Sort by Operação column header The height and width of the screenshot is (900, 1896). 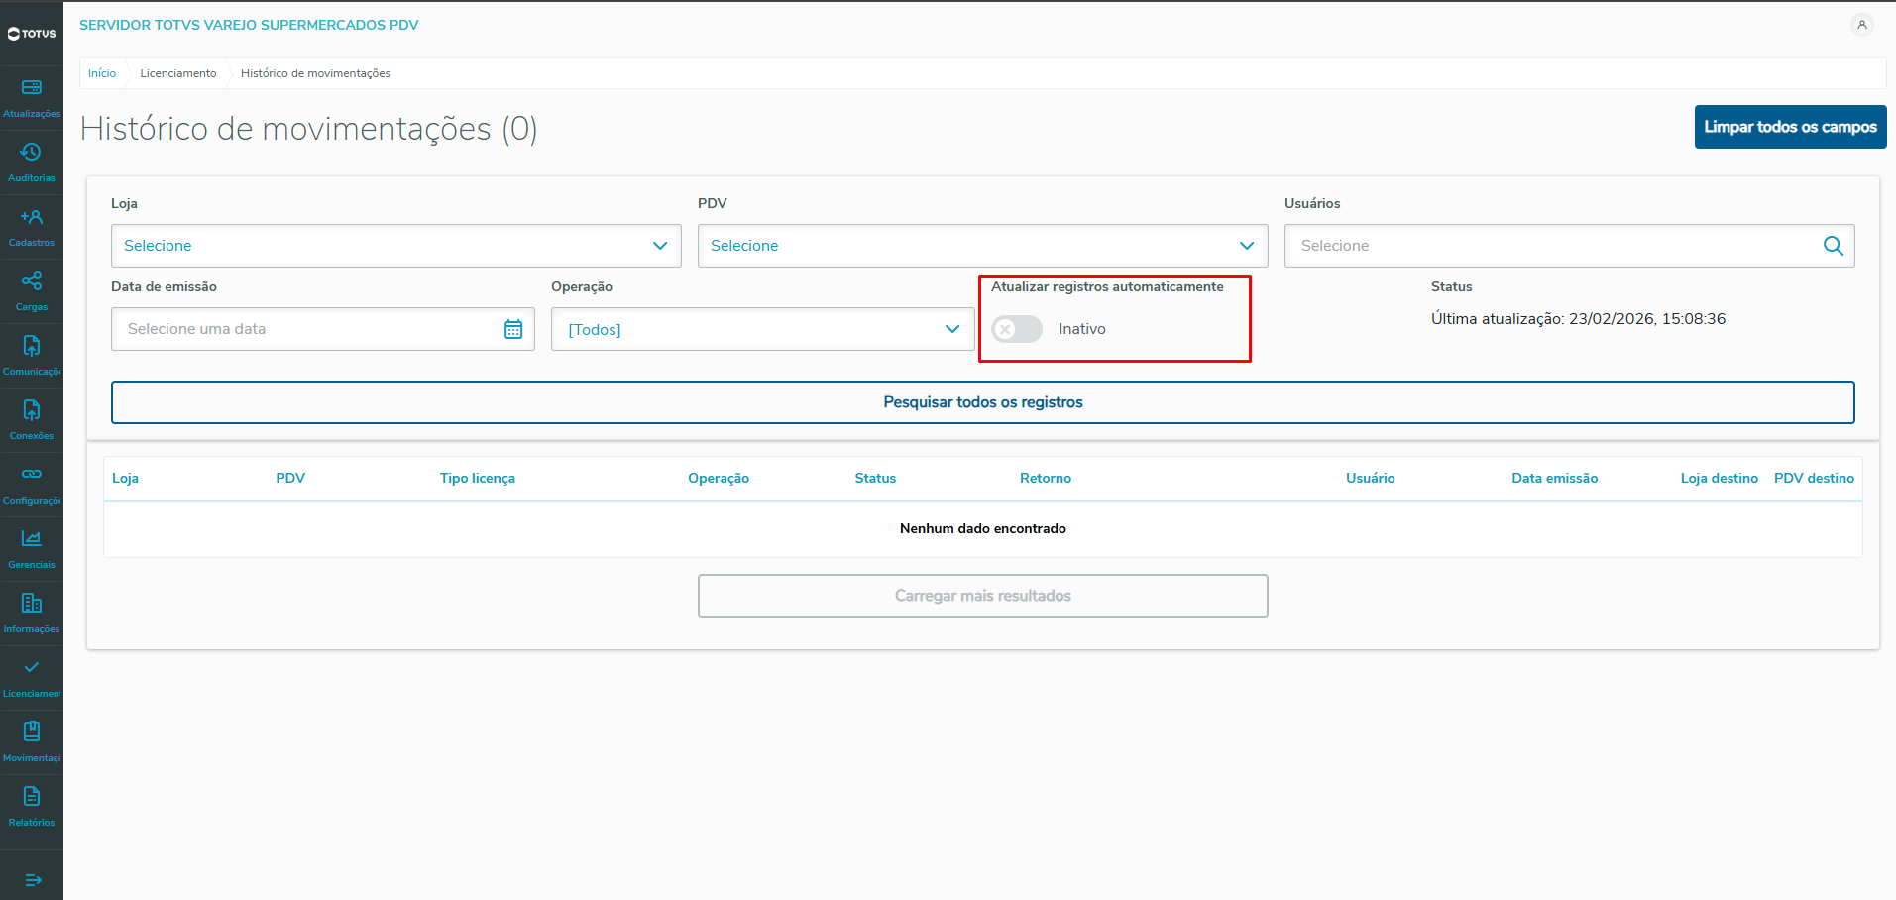point(719,478)
